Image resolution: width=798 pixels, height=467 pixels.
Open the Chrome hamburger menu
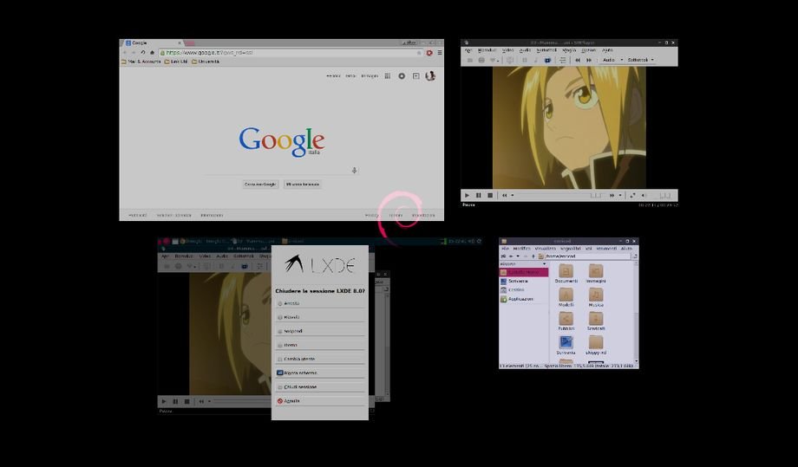pos(439,52)
